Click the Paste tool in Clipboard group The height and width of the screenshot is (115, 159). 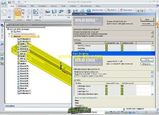click(4, 13)
